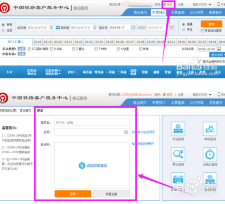Select 学生 student radio button
This screenshot has height=204, width=225.
pos(184,30)
